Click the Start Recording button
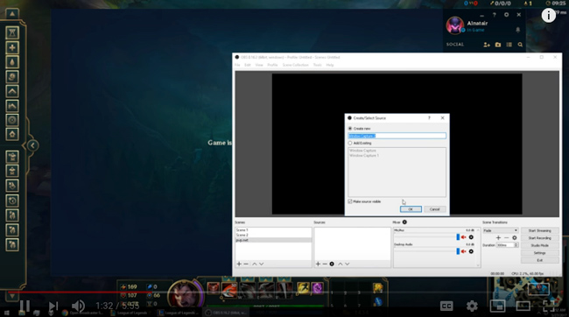Viewport: 569px width, 317px height. [x=539, y=238]
